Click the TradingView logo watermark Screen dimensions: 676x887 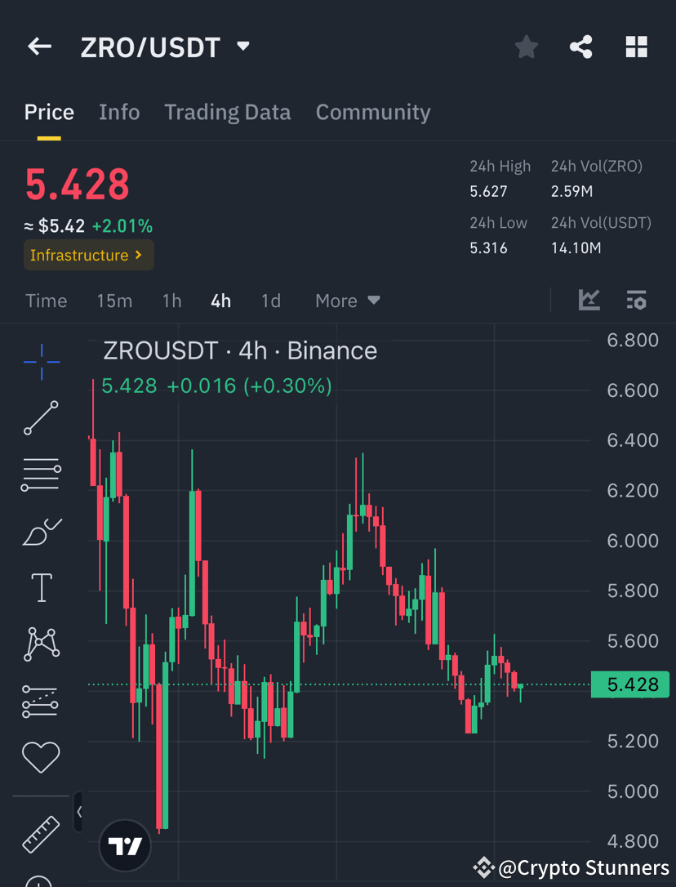[x=124, y=845]
